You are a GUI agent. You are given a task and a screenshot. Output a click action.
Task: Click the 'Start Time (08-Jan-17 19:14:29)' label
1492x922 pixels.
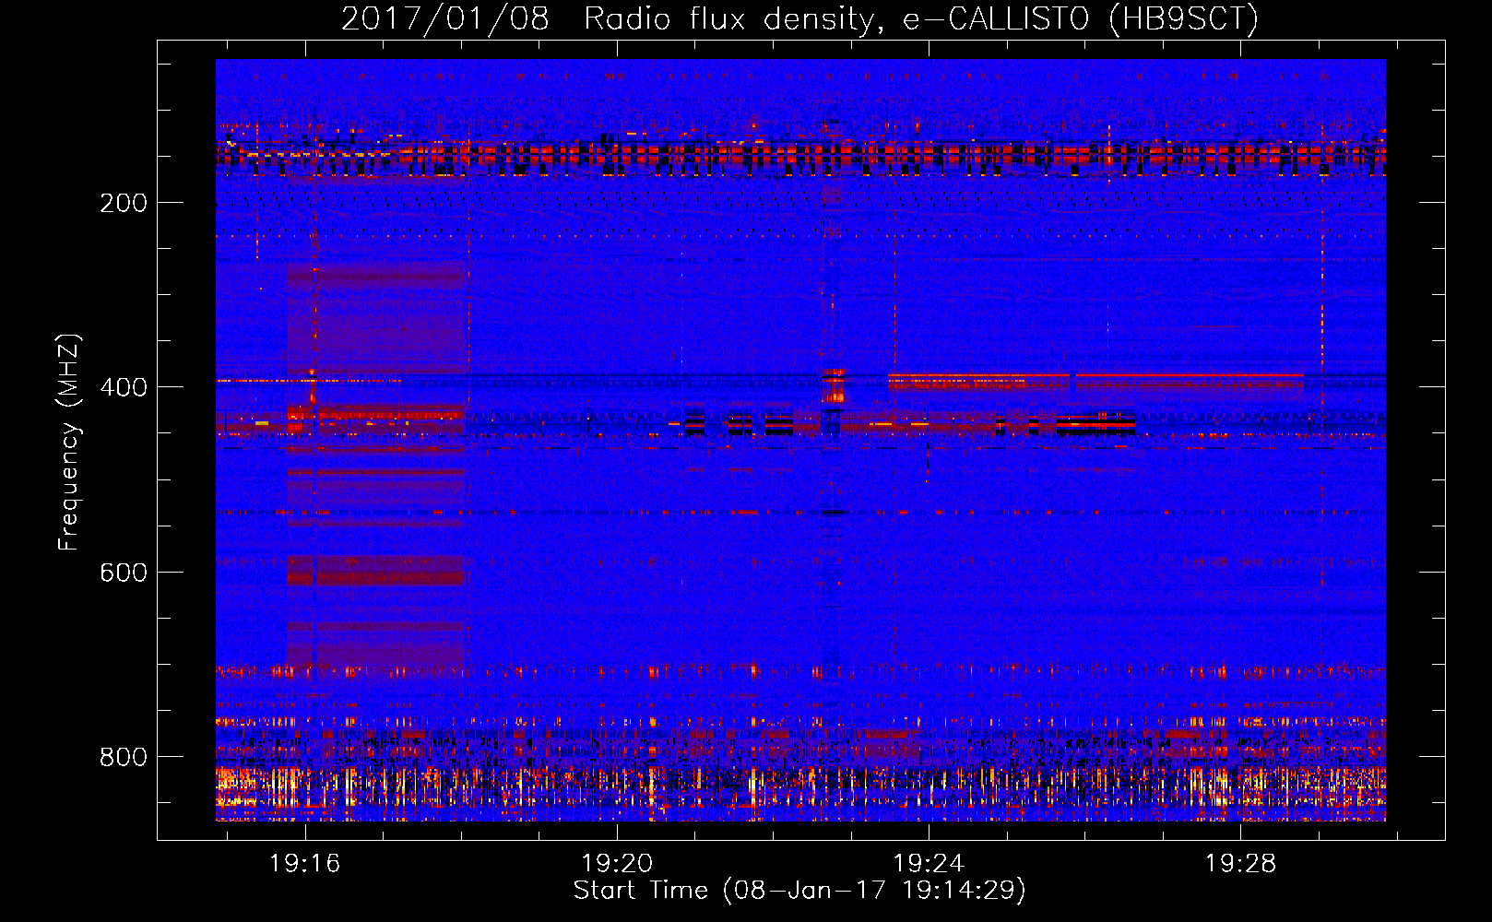[799, 891]
